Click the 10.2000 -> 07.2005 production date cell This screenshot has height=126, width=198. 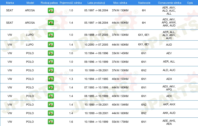tap(96, 45)
